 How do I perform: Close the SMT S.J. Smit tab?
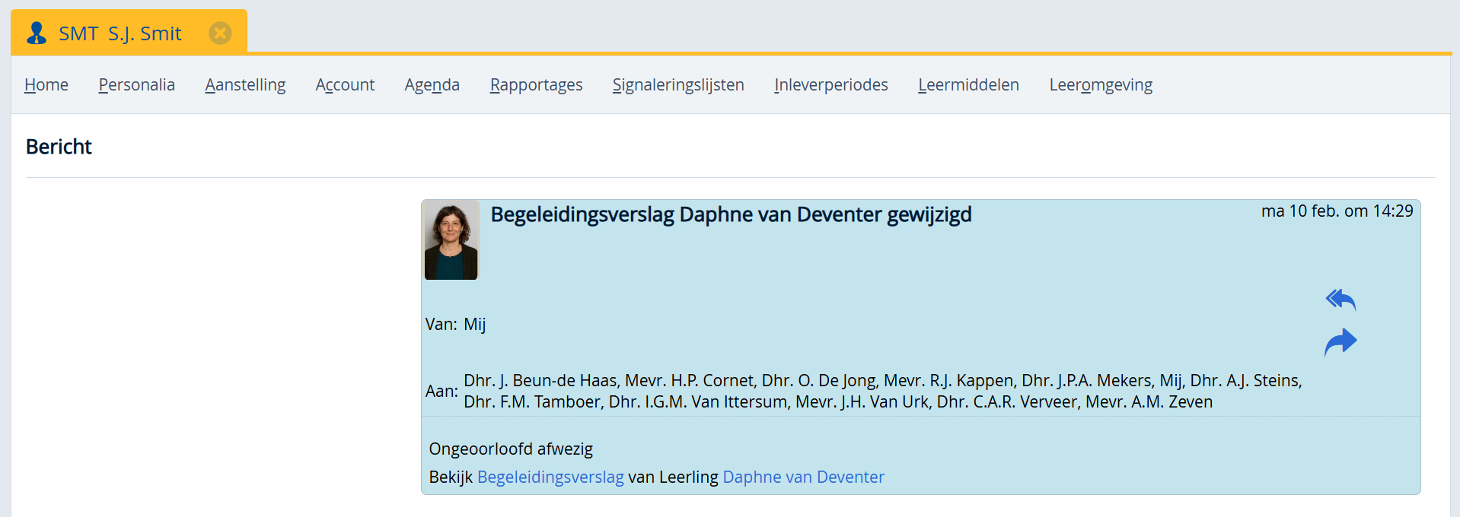(220, 33)
